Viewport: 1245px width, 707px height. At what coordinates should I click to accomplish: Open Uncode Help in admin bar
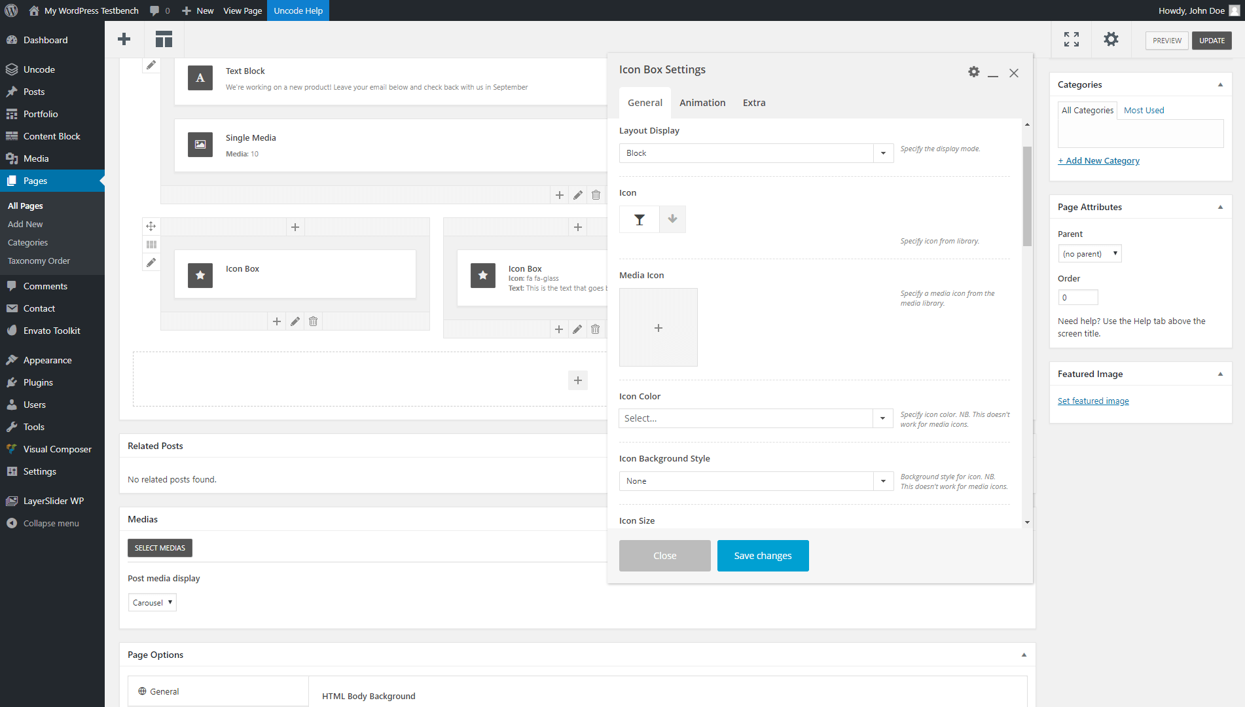pyautogui.click(x=298, y=10)
